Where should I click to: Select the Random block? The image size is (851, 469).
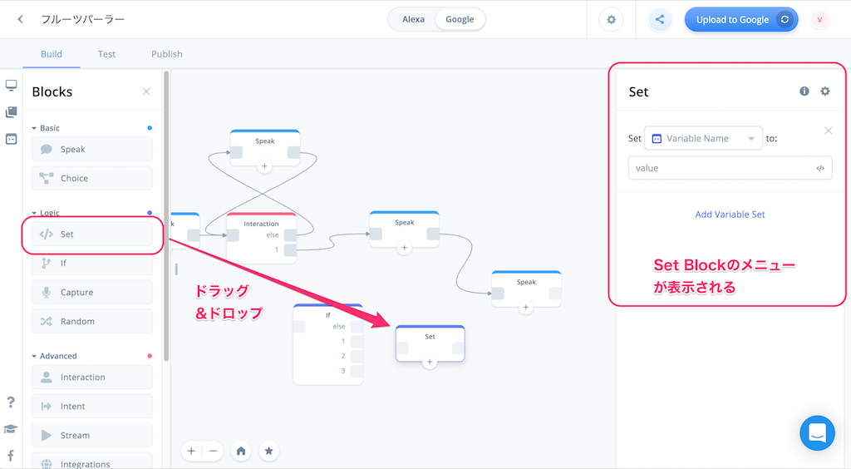(x=91, y=321)
